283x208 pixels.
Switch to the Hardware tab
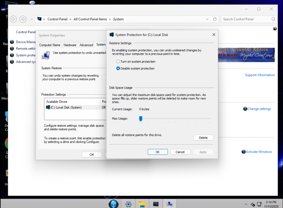tap(70, 45)
